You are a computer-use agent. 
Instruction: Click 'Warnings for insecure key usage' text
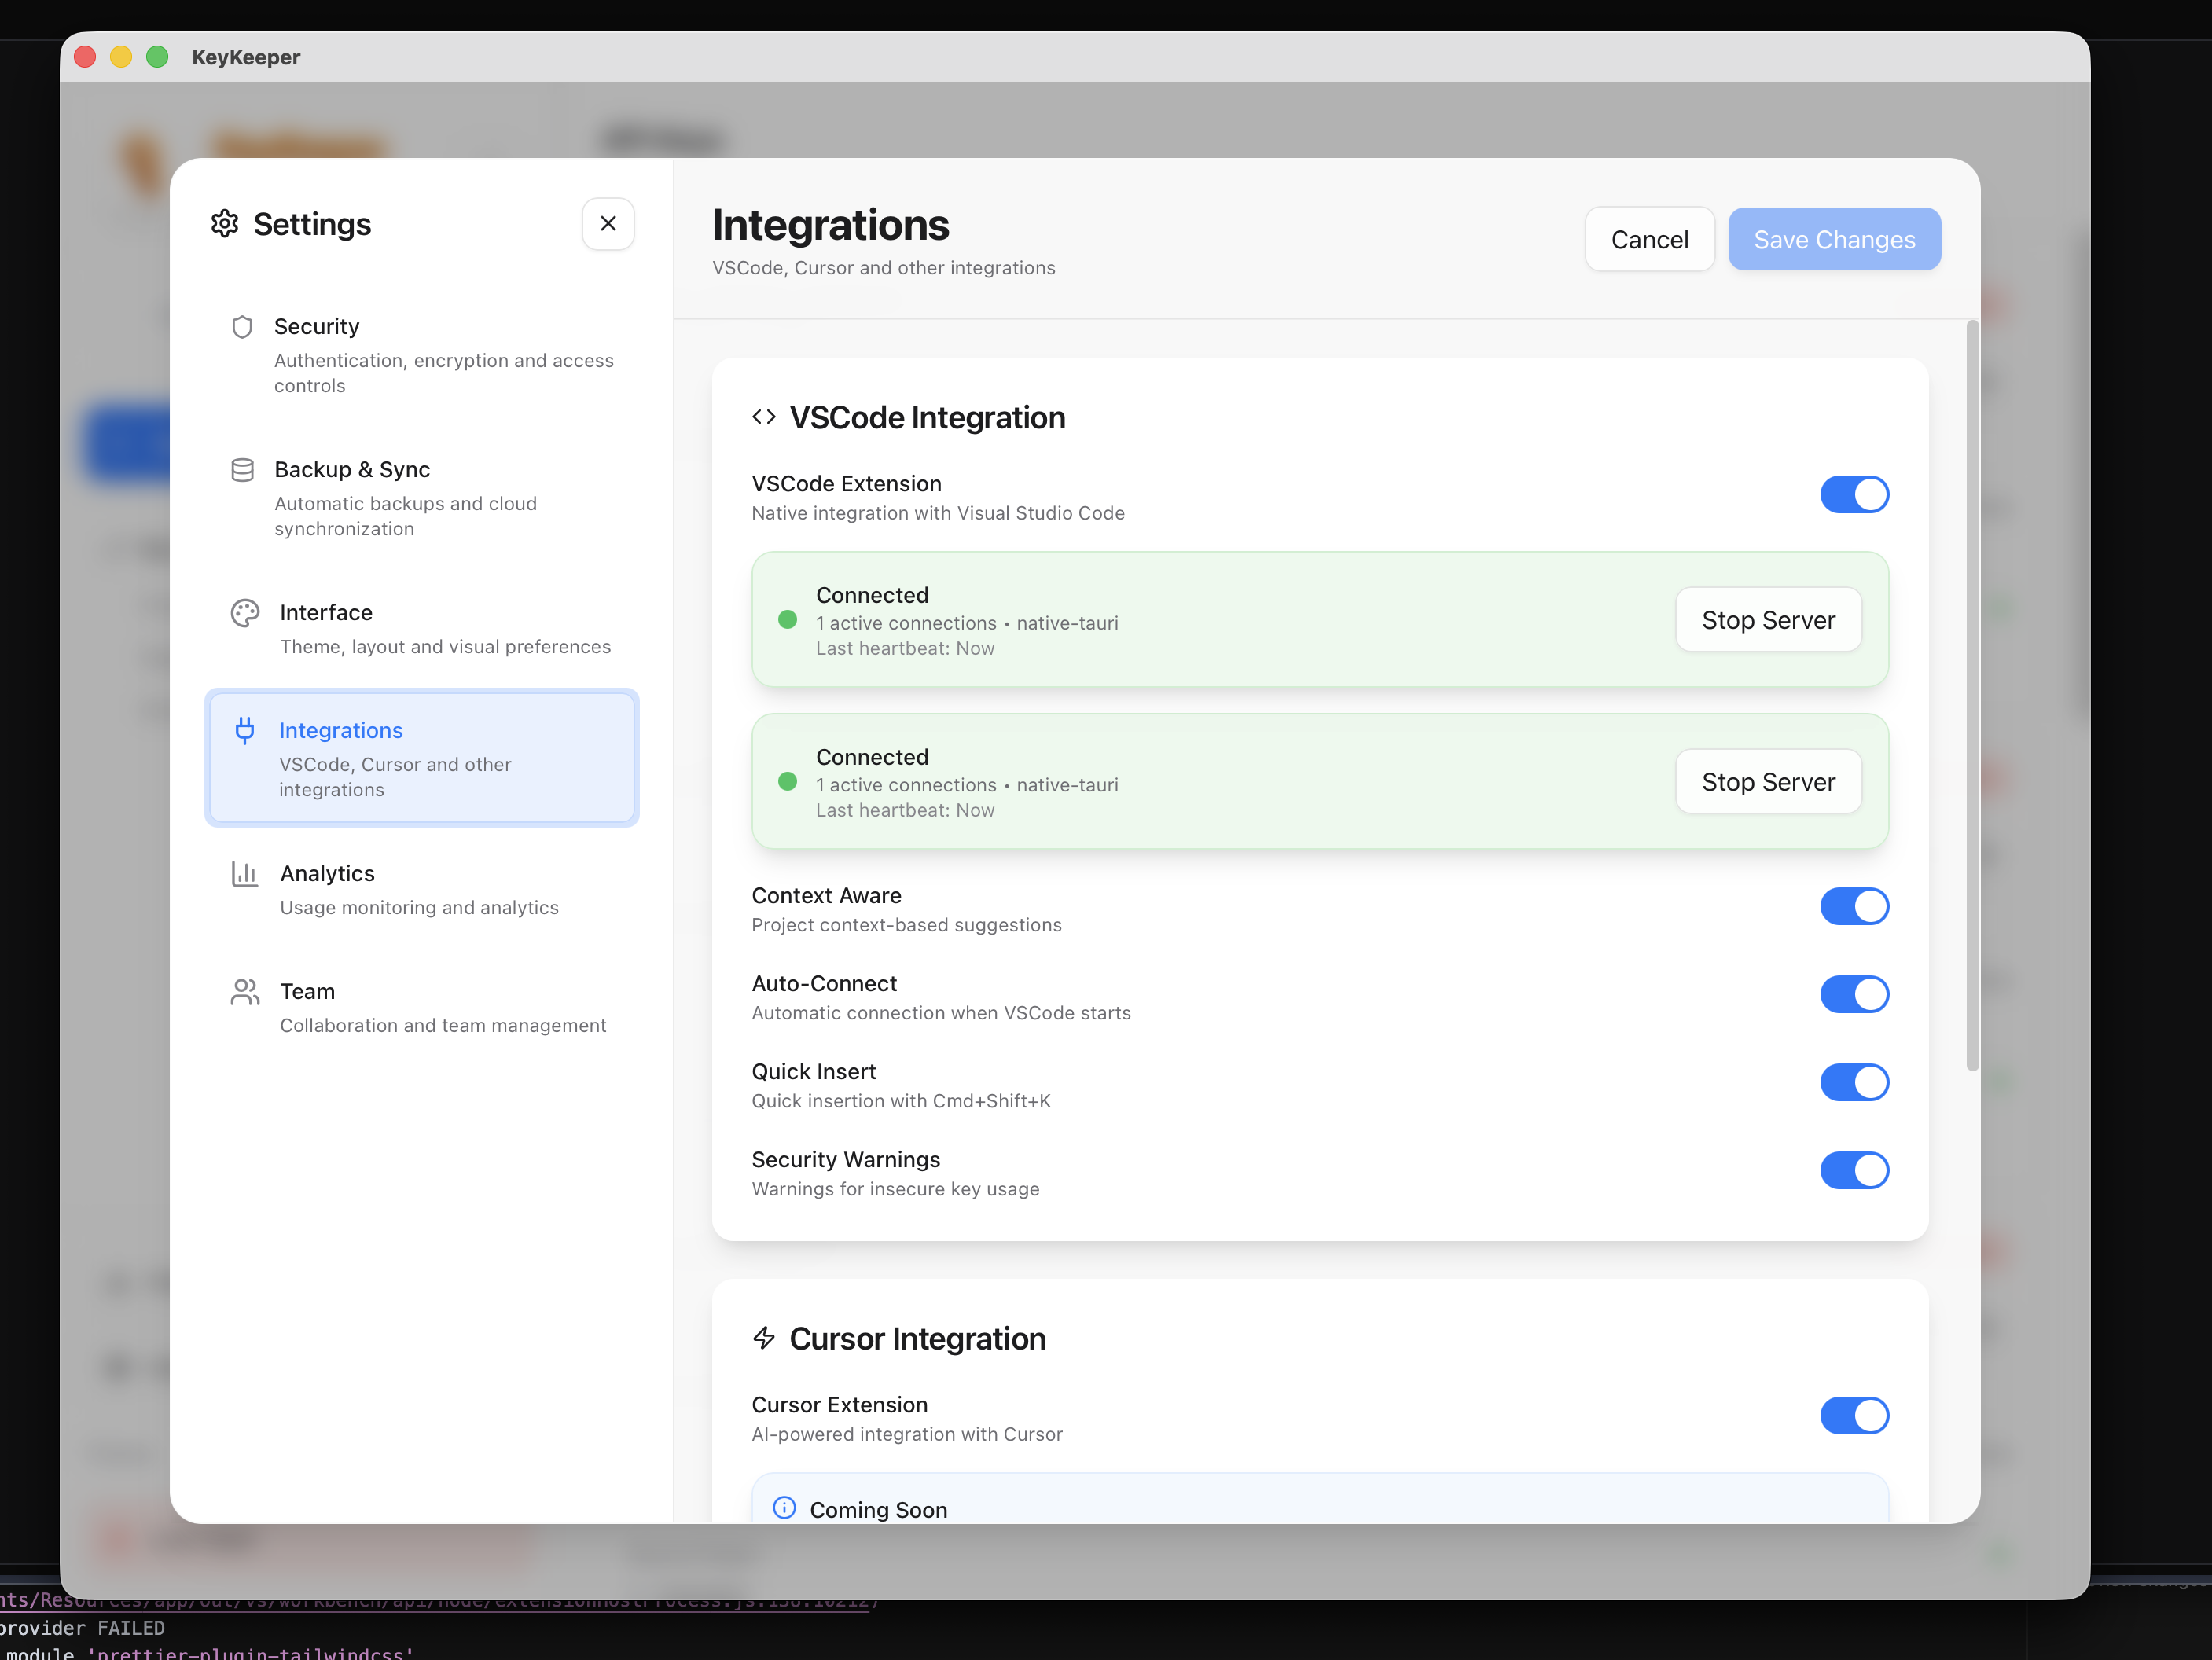click(895, 1190)
